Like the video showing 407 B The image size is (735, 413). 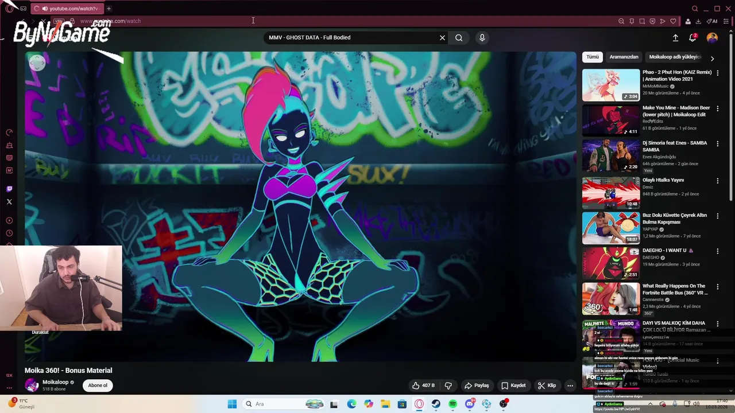[423, 385]
